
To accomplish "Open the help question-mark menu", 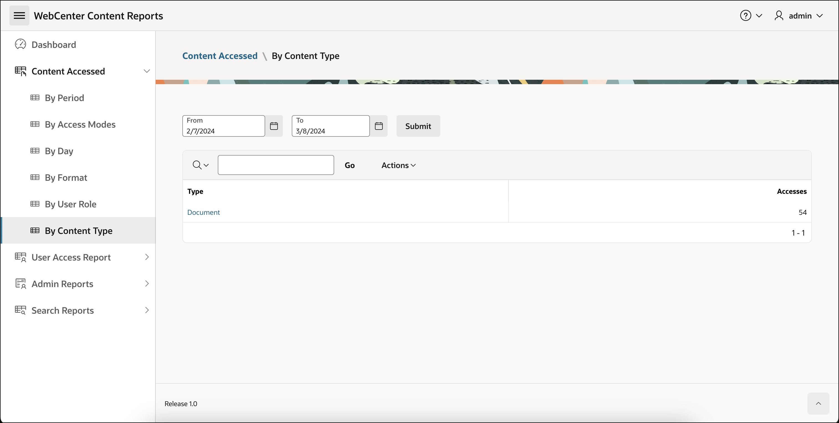I will 746,16.
